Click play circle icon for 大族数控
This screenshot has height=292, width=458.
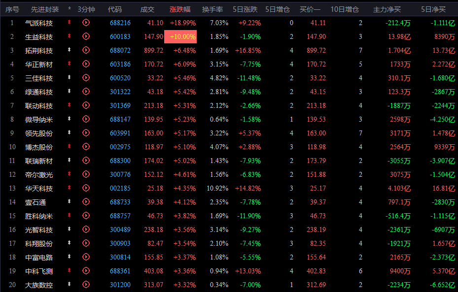86,285
